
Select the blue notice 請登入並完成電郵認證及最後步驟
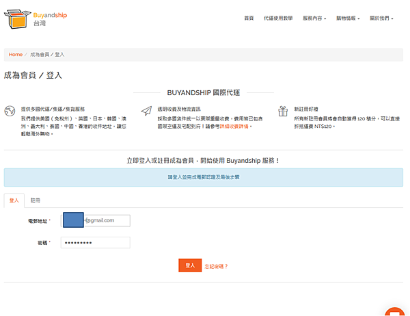coord(204,177)
